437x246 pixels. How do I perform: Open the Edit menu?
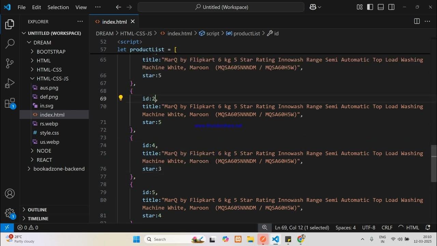tap(37, 7)
